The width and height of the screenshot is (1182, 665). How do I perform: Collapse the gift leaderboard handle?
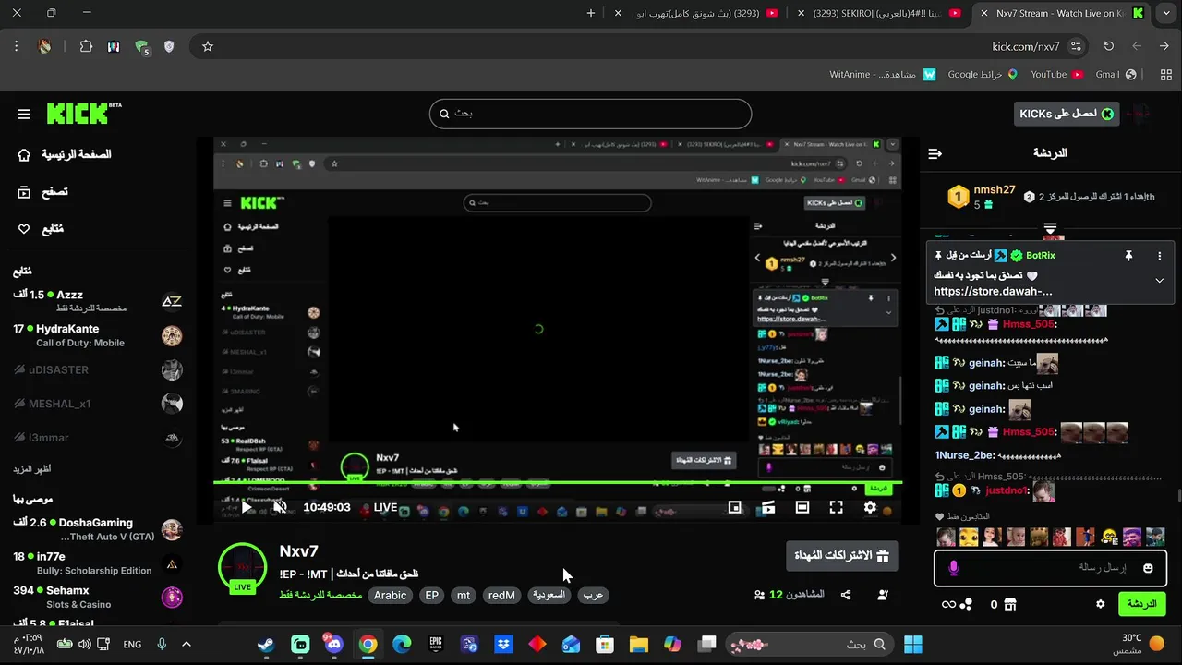tap(1050, 227)
